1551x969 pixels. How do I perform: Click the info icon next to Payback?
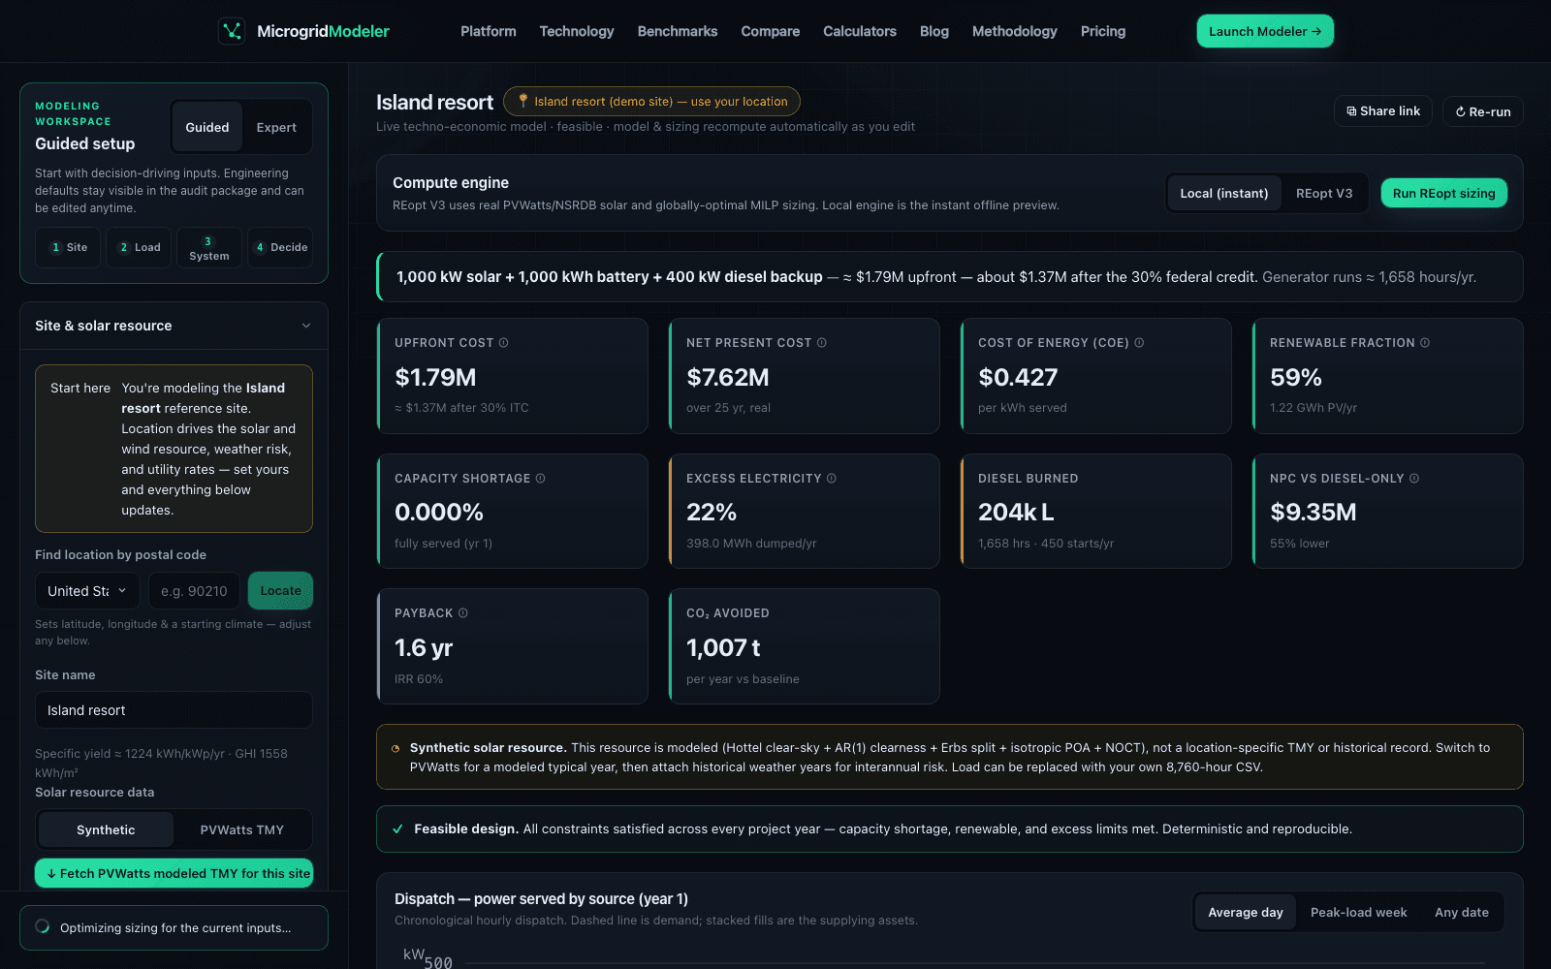pyautogui.click(x=462, y=613)
